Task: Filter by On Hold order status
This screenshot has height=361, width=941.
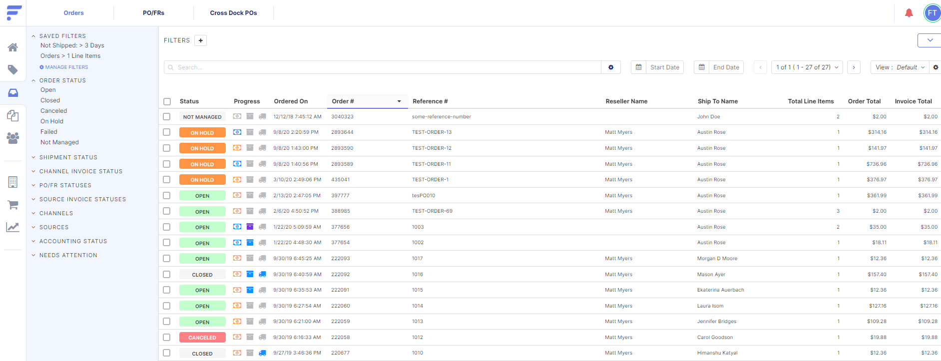Action: pos(52,121)
